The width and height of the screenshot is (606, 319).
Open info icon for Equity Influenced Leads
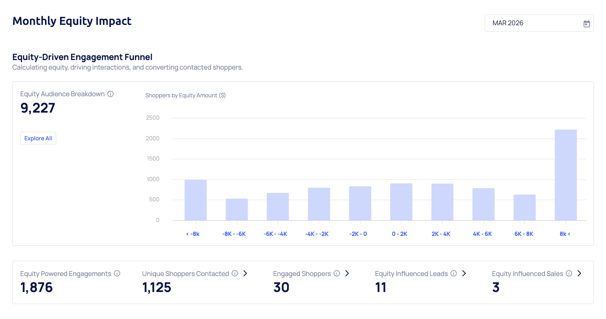tap(453, 273)
